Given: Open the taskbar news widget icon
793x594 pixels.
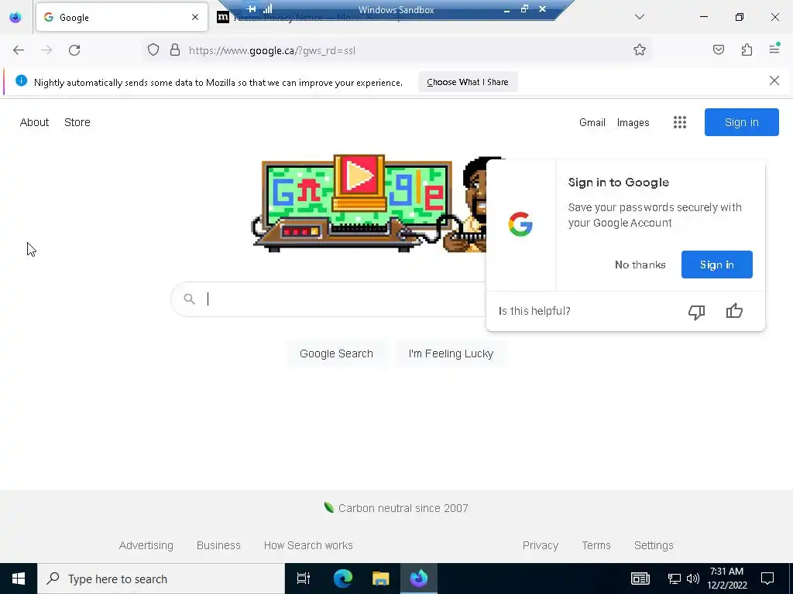Looking at the screenshot, I should pos(640,579).
